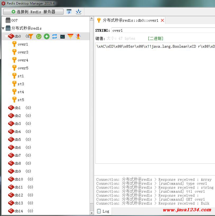This screenshot has width=215, height=216.
Task: Click the db2 database icon
Action: 11,116
